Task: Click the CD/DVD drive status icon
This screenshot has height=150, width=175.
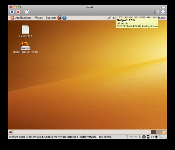Action: [144, 137]
